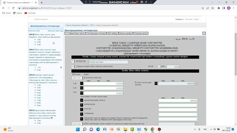Close the declaration form with X icon
The width and height of the screenshot is (237, 133).
click(x=204, y=33)
